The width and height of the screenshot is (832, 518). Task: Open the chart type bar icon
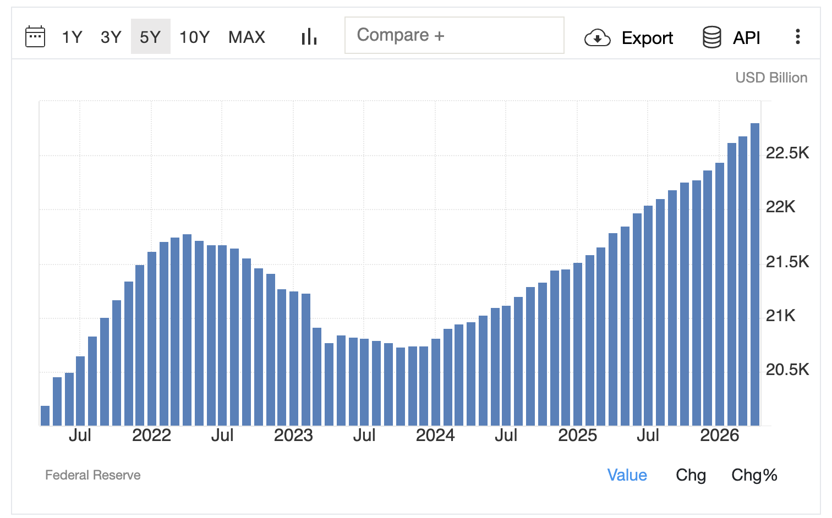309,37
